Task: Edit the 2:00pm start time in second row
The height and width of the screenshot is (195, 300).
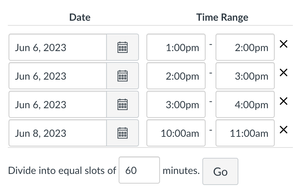Action: [x=176, y=76]
